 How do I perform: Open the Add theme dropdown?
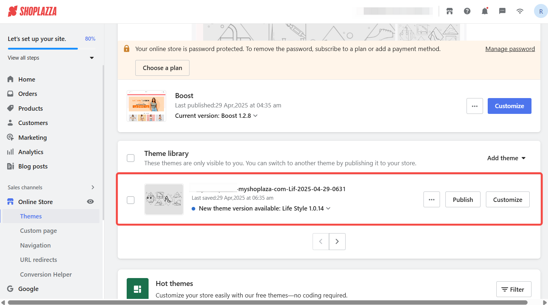coord(506,158)
